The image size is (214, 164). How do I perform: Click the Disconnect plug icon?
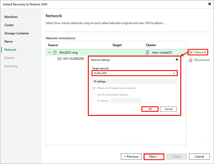pyautogui.click(x=190, y=60)
